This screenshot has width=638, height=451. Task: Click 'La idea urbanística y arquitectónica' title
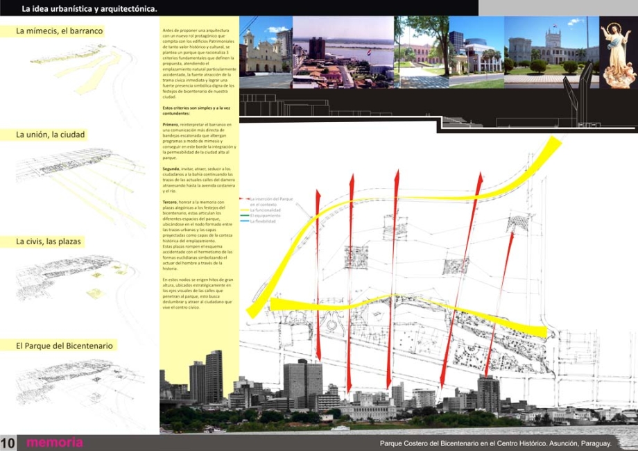coord(89,10)
